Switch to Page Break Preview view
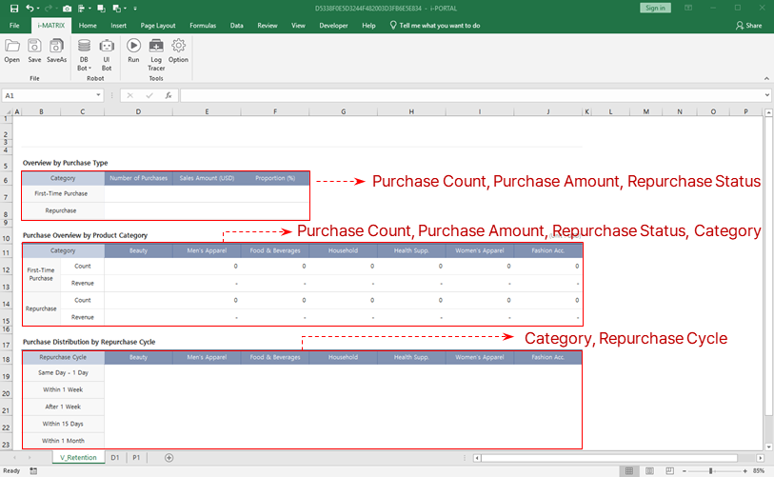 [x=671, y=470]
